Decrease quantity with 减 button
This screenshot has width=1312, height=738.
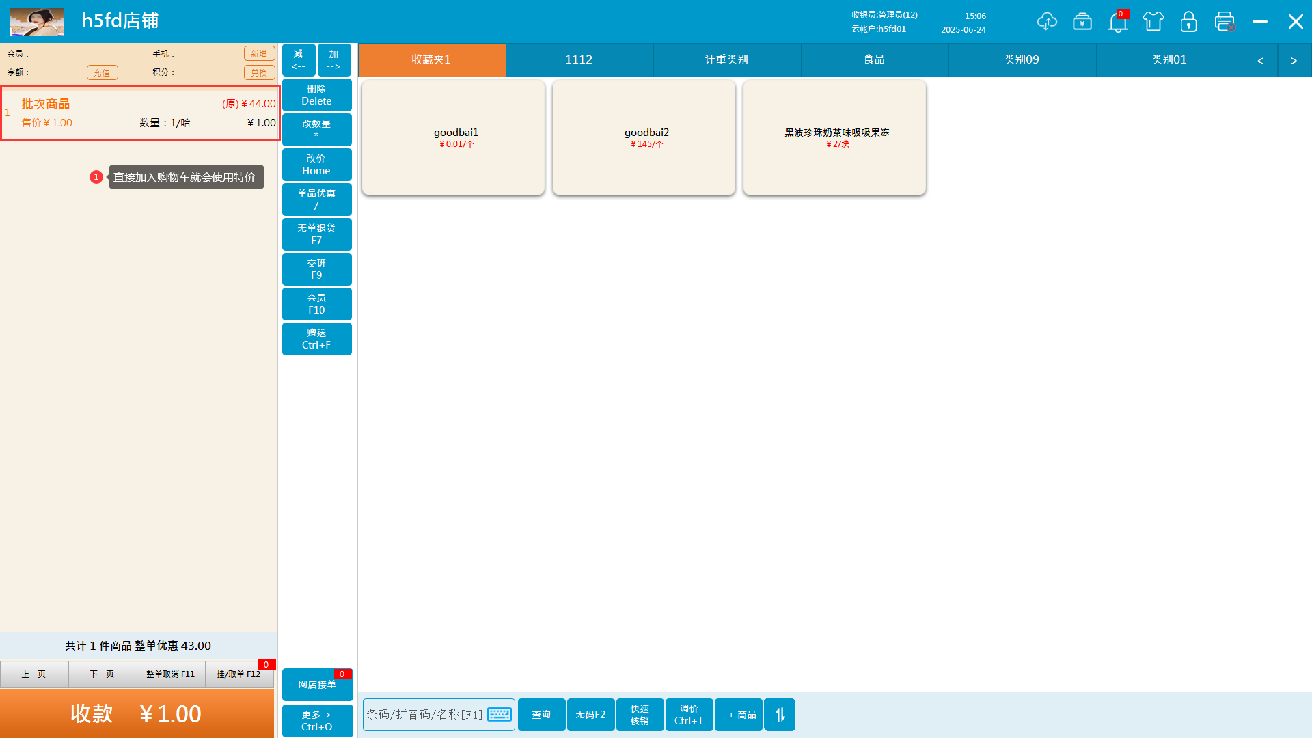point(299,60)
